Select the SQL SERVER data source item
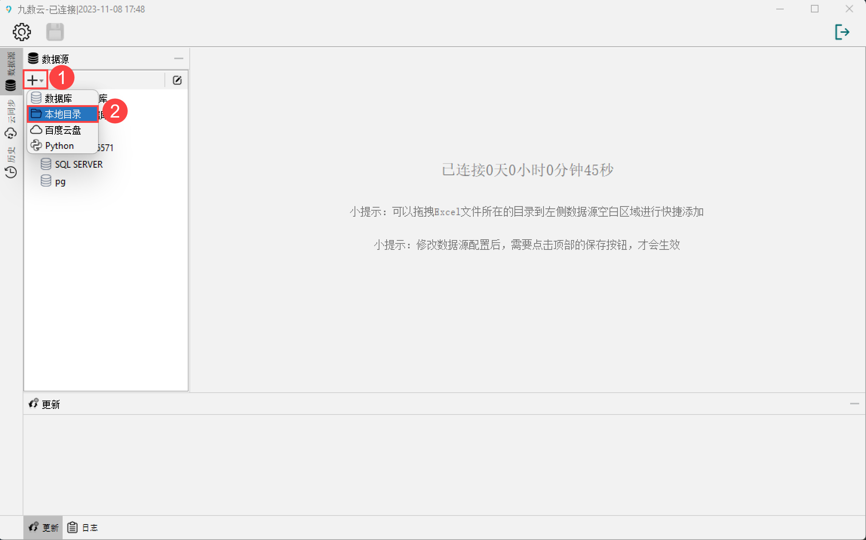 click(x=79, y=164)
